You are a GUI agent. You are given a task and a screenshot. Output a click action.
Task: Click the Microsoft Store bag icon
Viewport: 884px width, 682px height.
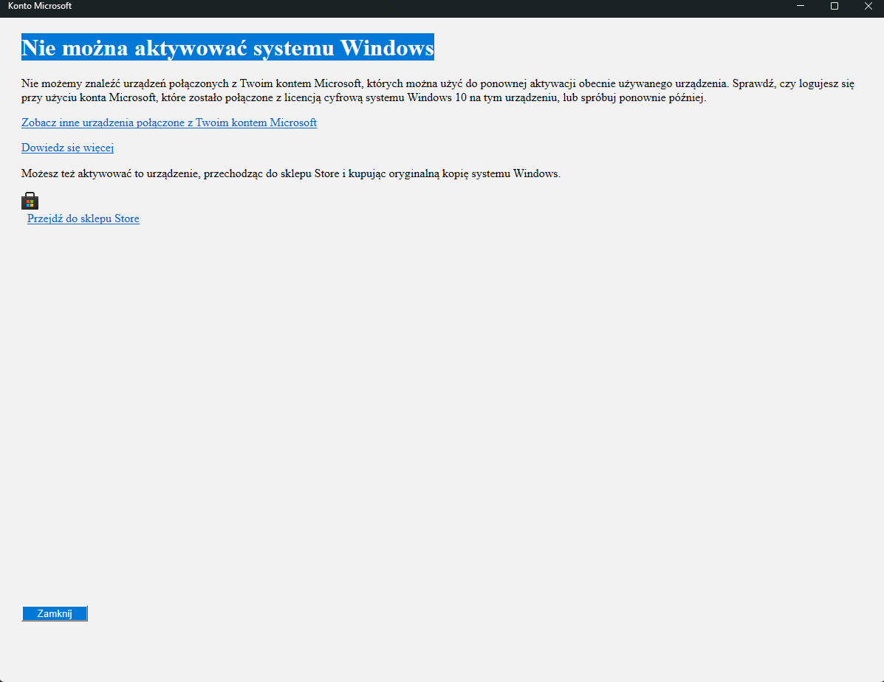(30, 201)
